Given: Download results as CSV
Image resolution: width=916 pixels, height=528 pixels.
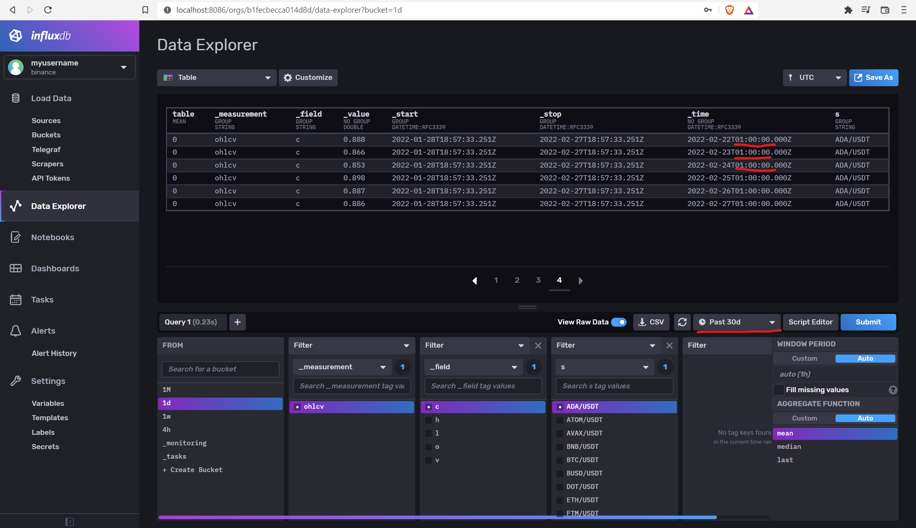Looking at the screenshot, I should coord(651,322).
